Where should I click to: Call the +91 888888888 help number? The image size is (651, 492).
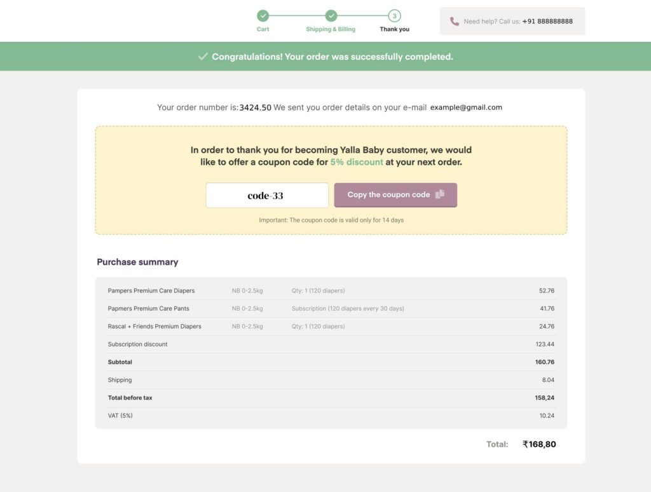click(x=547, y=21)
